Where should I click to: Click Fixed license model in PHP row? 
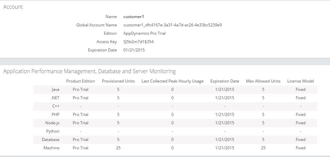(x=301, y=115)
